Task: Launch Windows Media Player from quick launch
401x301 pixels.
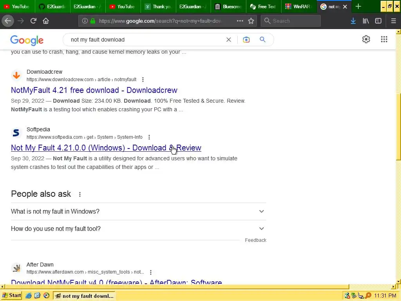Action: [x=46, y=296]
